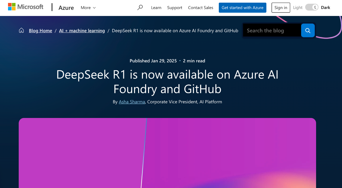342x188 pixels.
Task: Expand the More dropdown menu
Action: (88, 8)
